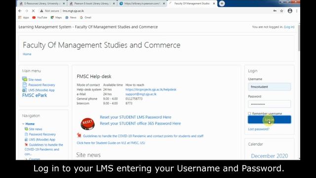Click the Log in link in header

[x=289, y=27]
